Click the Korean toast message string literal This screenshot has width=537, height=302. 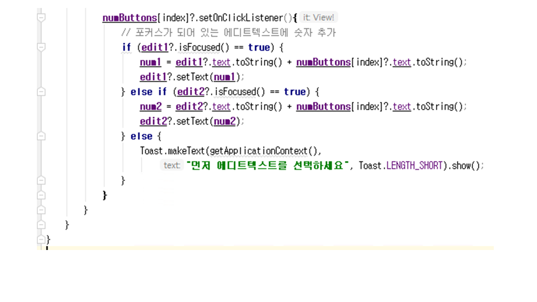point(268,166)
